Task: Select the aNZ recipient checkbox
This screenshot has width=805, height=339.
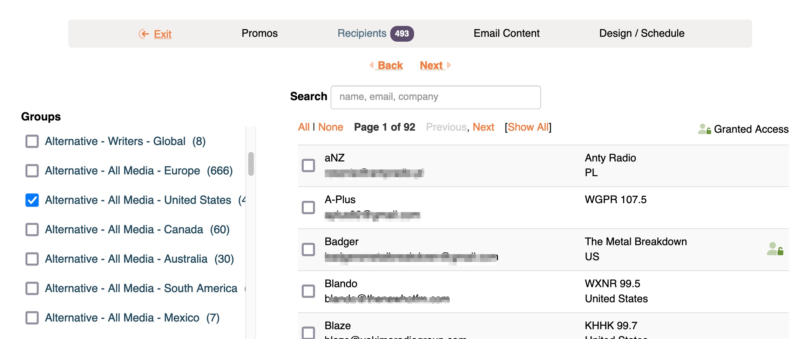Action: click(x=309, y=165)
